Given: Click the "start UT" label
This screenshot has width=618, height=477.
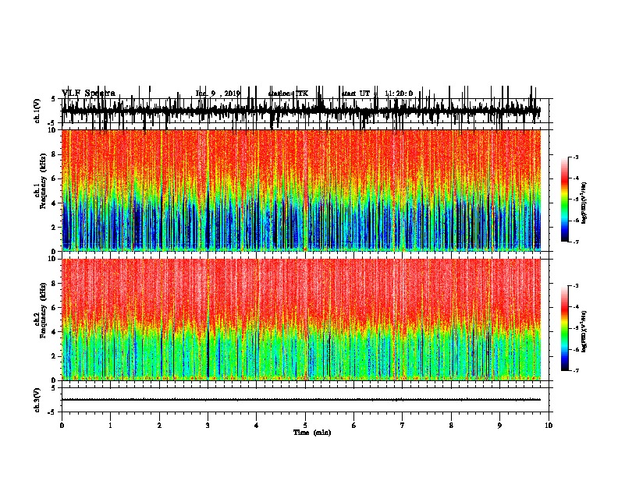Looking at the screenshot, I should pos(357,94).
